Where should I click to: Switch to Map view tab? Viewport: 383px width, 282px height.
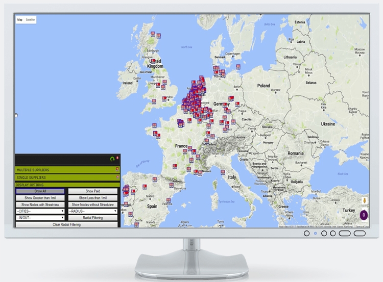[x=20, y=20]
